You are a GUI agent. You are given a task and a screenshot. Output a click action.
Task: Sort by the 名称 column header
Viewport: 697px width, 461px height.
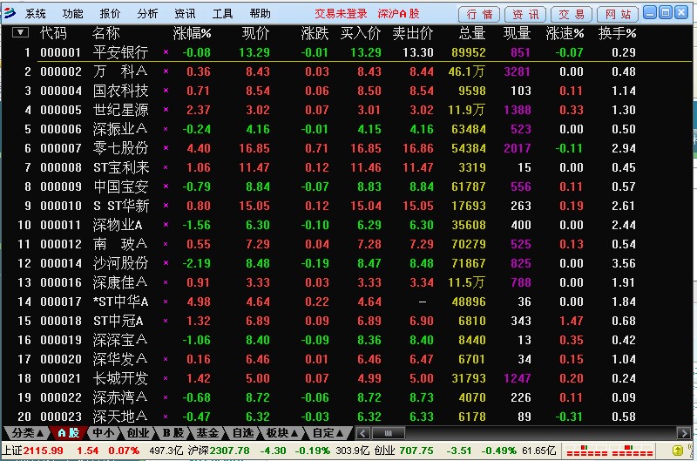(x=106, y=33)
